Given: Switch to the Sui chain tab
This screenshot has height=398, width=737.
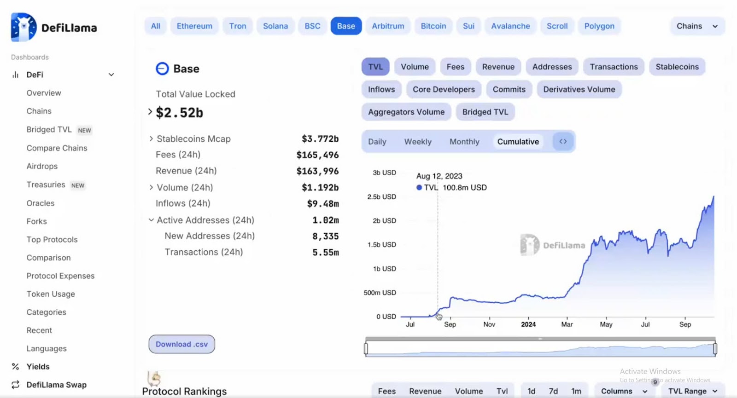Looking at the screenshot, I should coord(468,26).
